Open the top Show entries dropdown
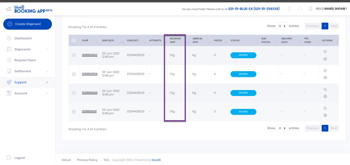The image size is (350, 165). tap(282, 26)
